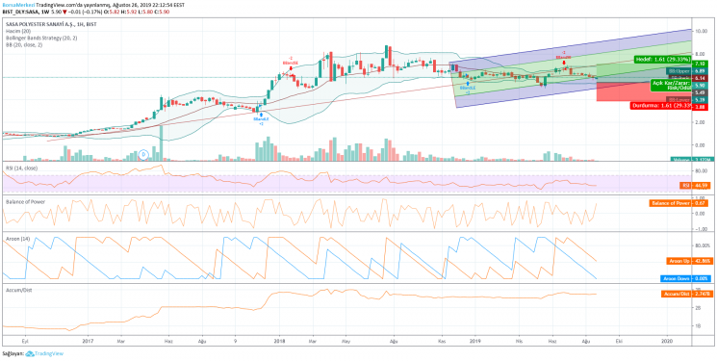The height and width of the screenshot is (361, 717).
Task: Click the TradingView link beside Sağlayan
Action: (49, 353)
